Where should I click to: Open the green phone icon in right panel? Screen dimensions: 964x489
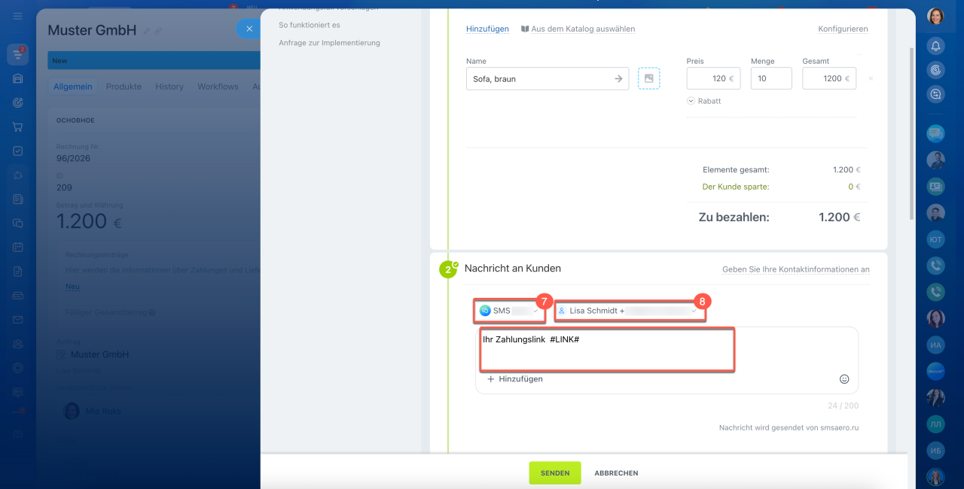point(936,292)
